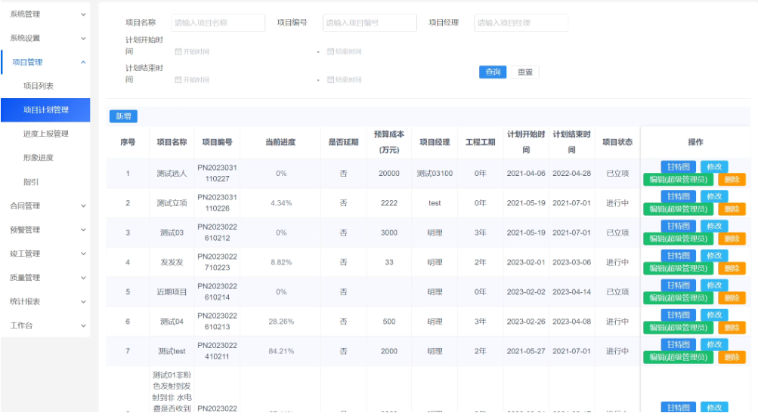Expand the 竣工管理 menu chevron
This screenshot has width=758, height=416.
(x=83, y=254)
